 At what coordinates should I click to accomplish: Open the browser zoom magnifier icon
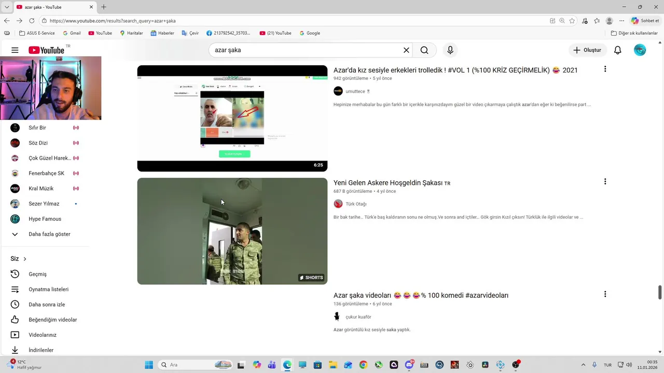point(562,21)
